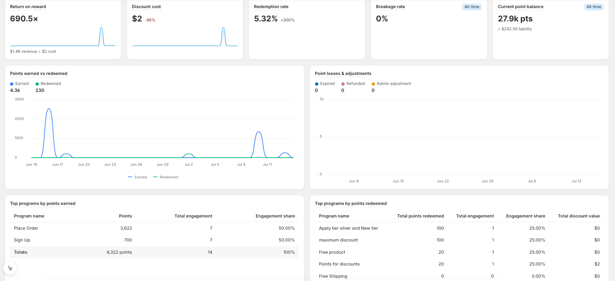Image resolution: width=615 pixels, height=281 pixels.
Task: Toggle Redeemed series in chart footer legend
Action: point(166,177)
